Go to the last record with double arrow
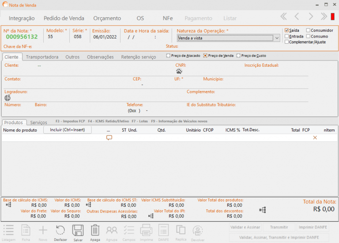339x243 pixels. click(324, 17)
